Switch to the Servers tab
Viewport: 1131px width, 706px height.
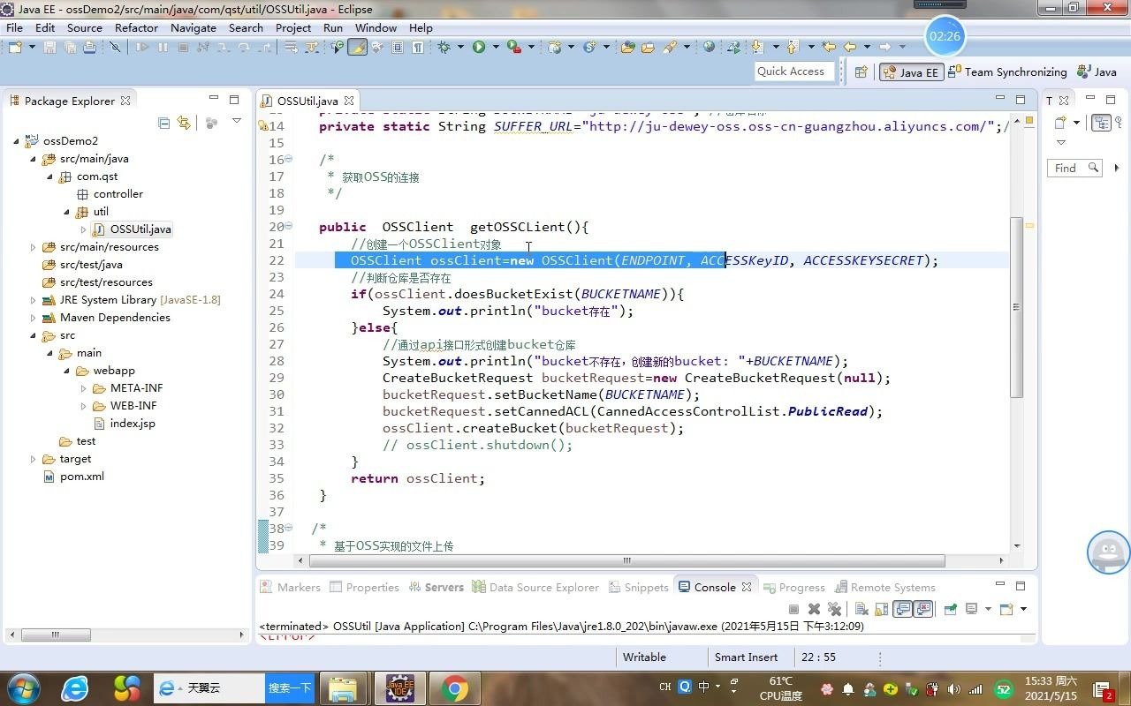[x=435, y=587]
